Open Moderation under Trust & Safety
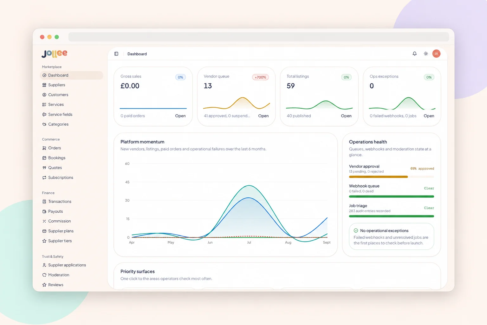Image resolution: width=487 pixels, height=325 pixels. click(x=72, y=275)
